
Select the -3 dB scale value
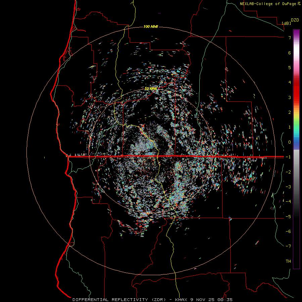pyautogui.click(x=288, y=187)
